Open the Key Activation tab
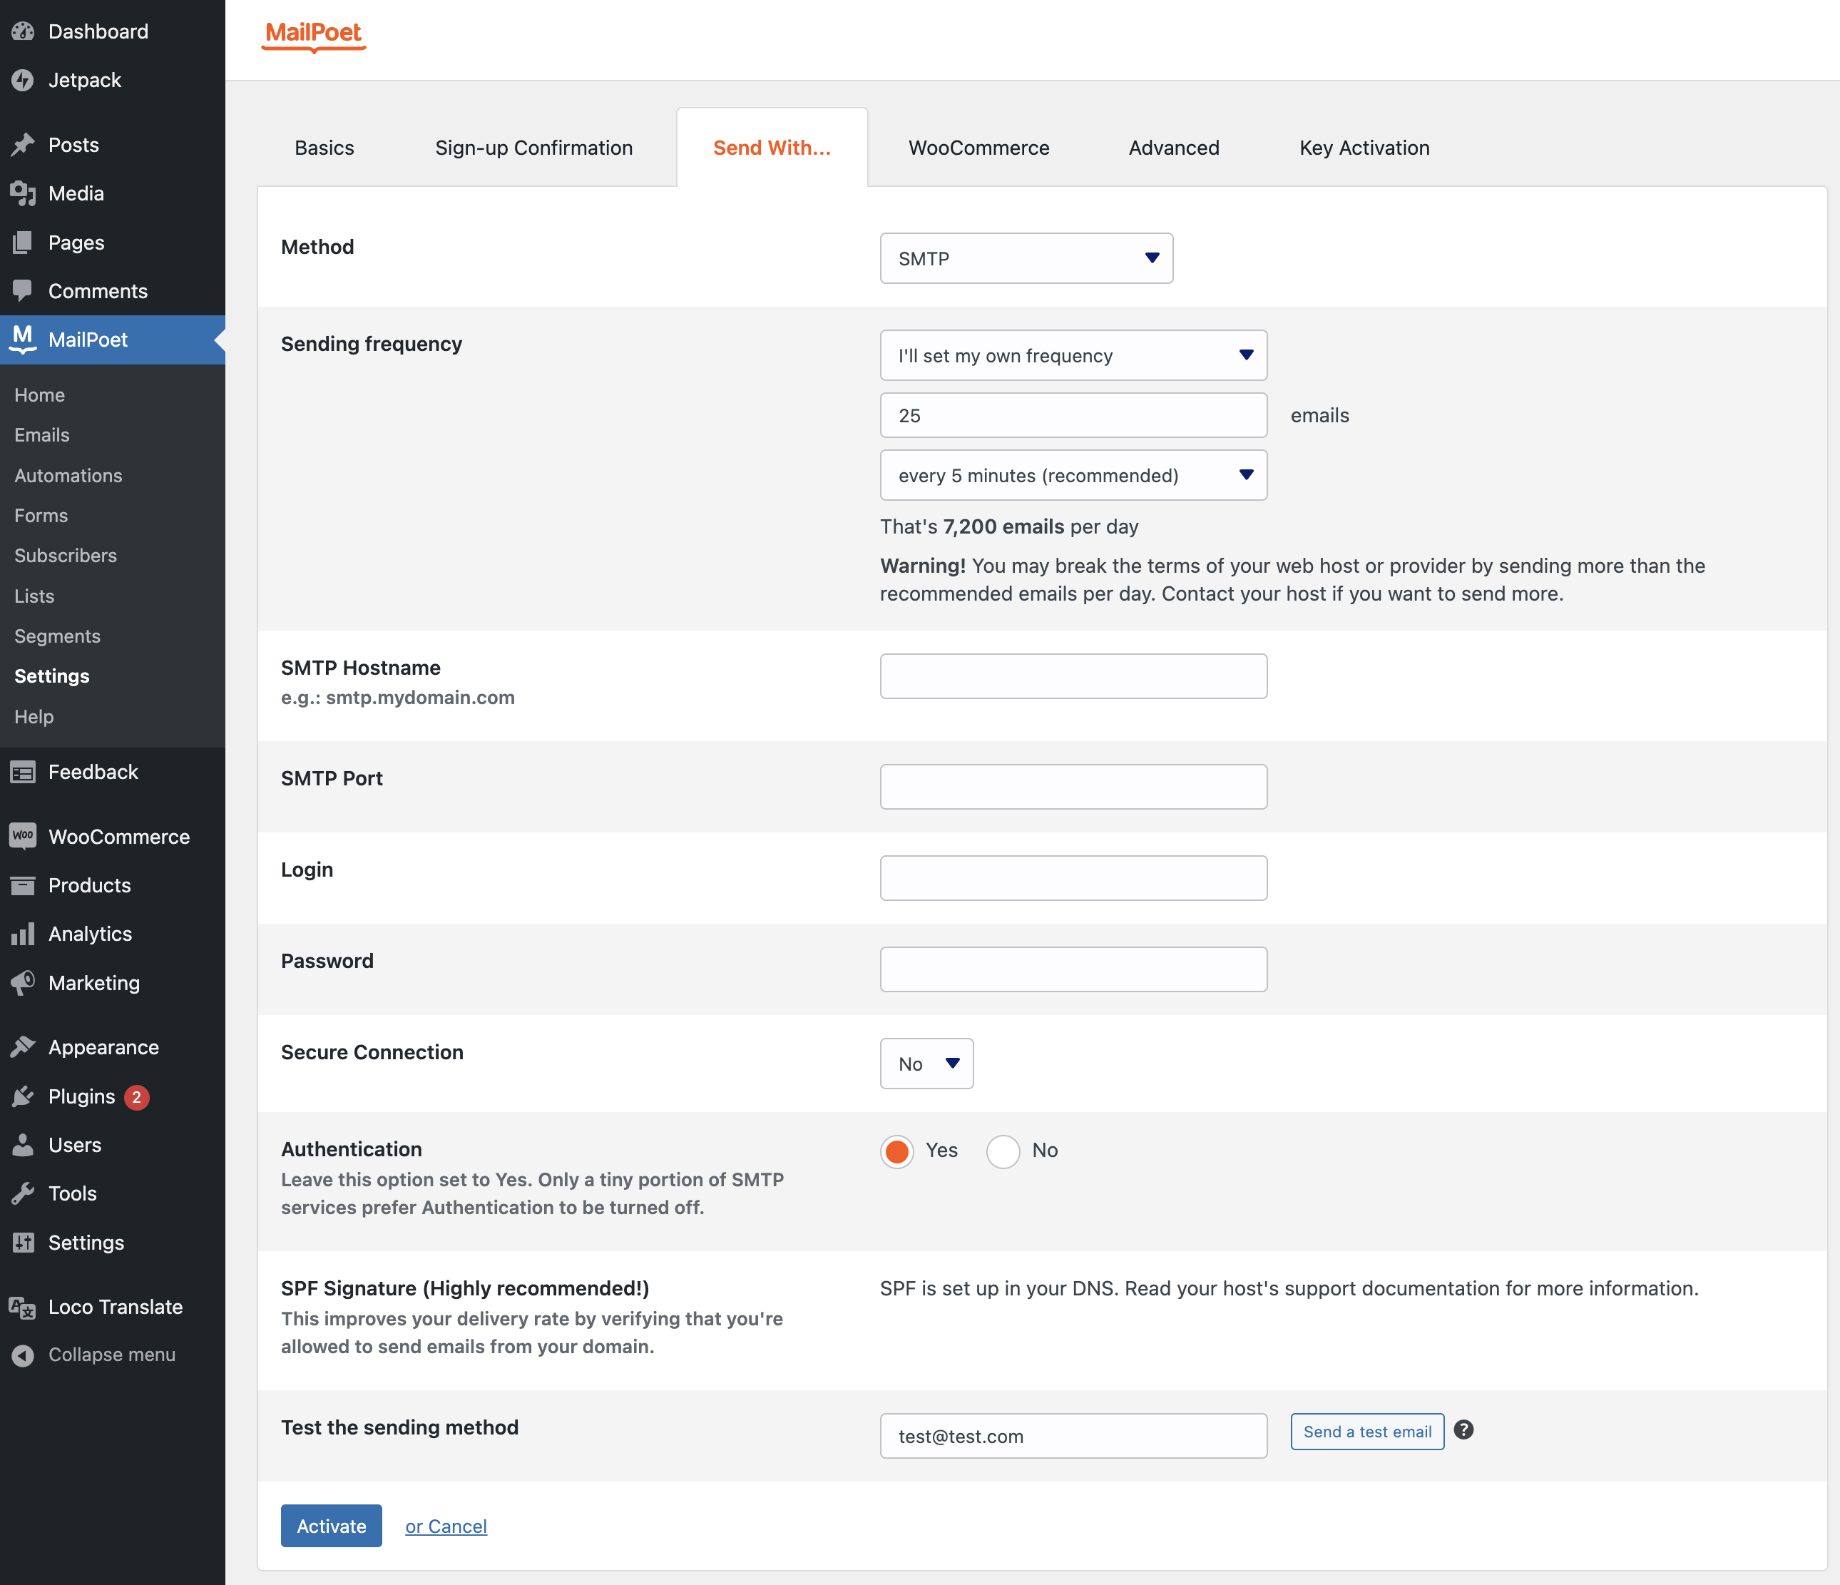The image size is (1840, 1585). pos(1364,148)
